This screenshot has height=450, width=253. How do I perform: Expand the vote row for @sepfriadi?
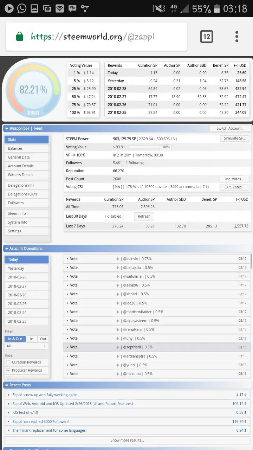click(157, 347)
